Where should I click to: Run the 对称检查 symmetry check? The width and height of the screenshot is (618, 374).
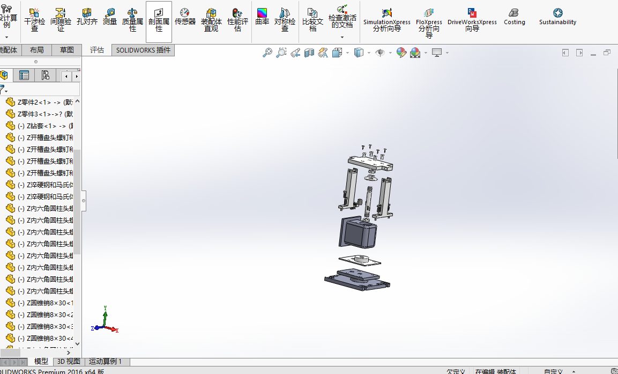click(x=285, y=20)
